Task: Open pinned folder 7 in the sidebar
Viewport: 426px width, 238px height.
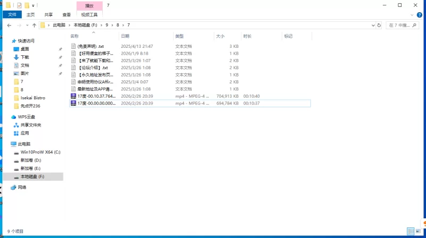Action: tap(22, 82)
